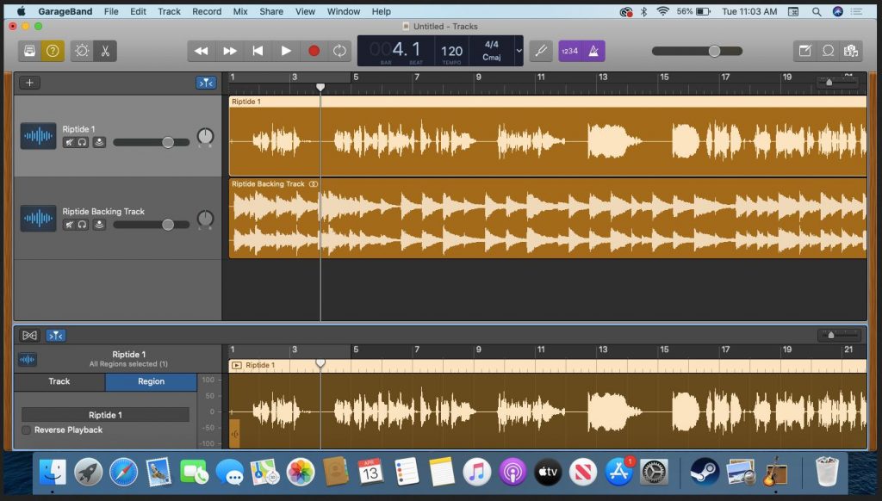This screenshot has width=882, height=501.
Task: Open the Mix menu
Action: (240, 12)
